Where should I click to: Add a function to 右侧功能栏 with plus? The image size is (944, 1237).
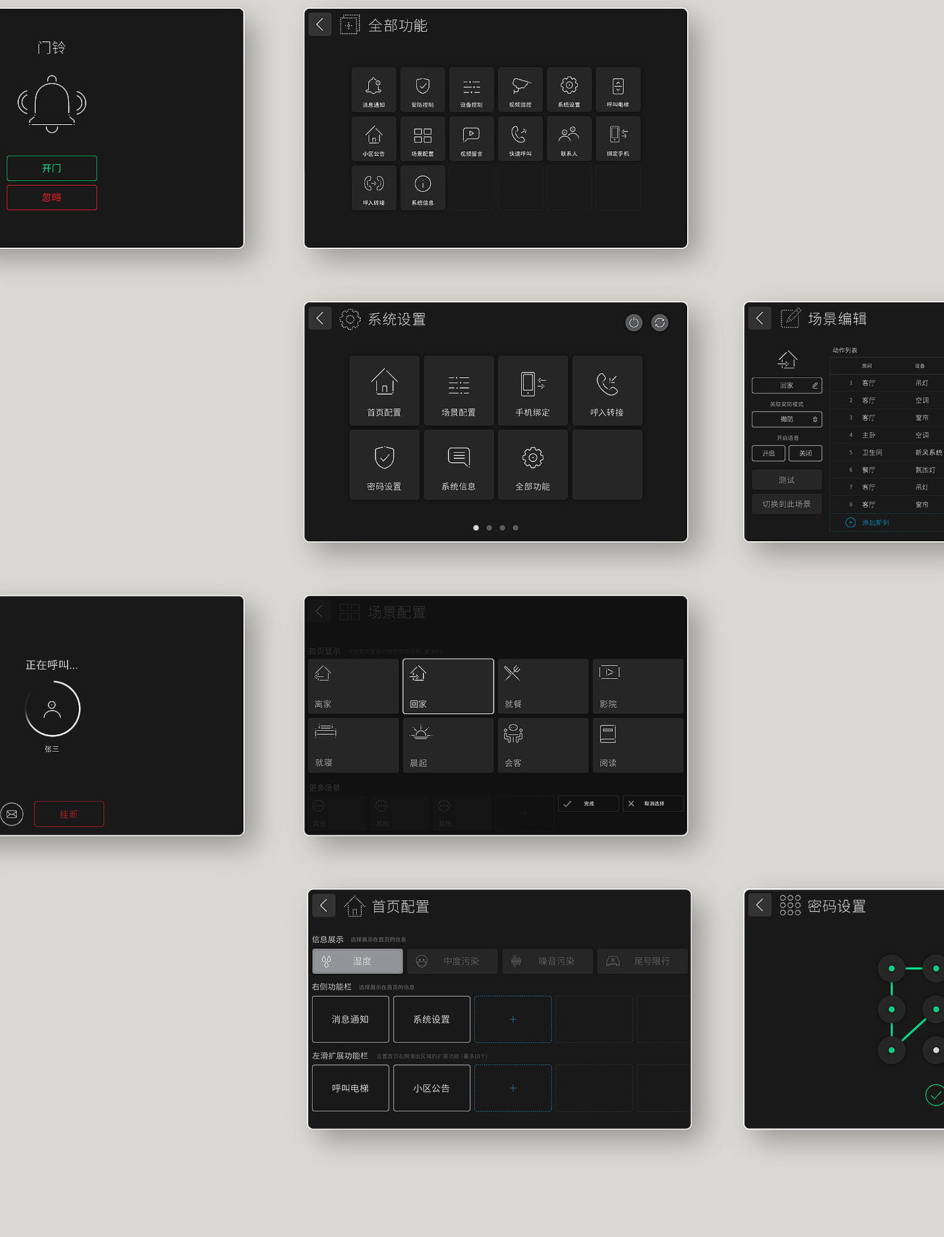(513, 1019)
